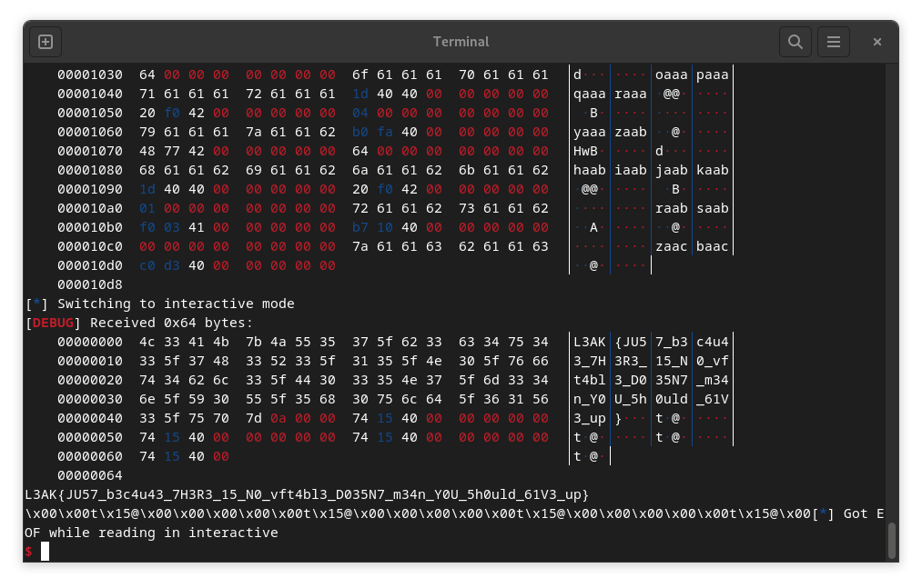Image resolution: width=922 pixels, height=588 pixels.
Task: Click 'L3AK' in the ASCII column
Action: [x=589, y=342]
